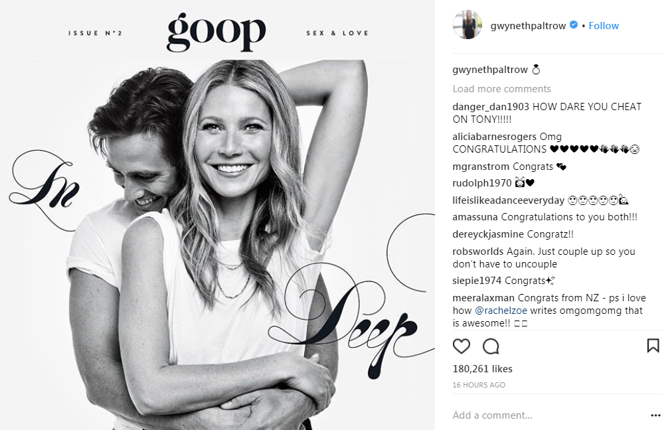Screen dimensions: 668x430
Task: Expand Load more comments
Action: pyautogui.click(x=501, y=88)
